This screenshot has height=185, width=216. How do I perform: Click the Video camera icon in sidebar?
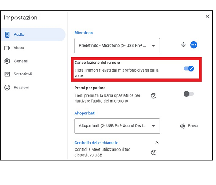(7, 48)
